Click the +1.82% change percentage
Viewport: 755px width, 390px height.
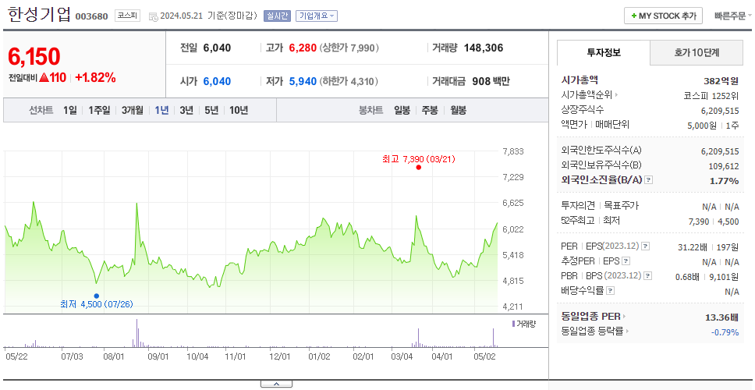pyautogui.click(x=95, y=77)
